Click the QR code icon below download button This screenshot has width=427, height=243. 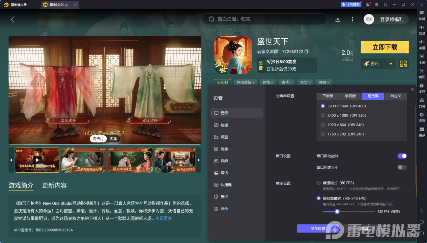click(x=403, y=64)
